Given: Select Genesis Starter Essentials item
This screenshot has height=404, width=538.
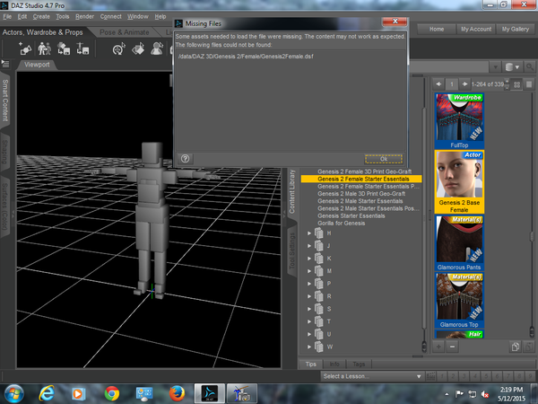Looking at the screenshot, I should 351,215.
